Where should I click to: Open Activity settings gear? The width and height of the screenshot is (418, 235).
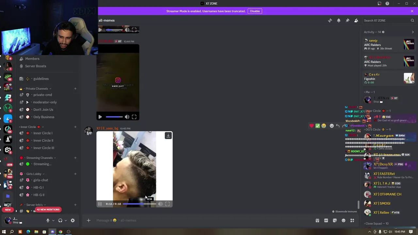click(x=383, y=32)
